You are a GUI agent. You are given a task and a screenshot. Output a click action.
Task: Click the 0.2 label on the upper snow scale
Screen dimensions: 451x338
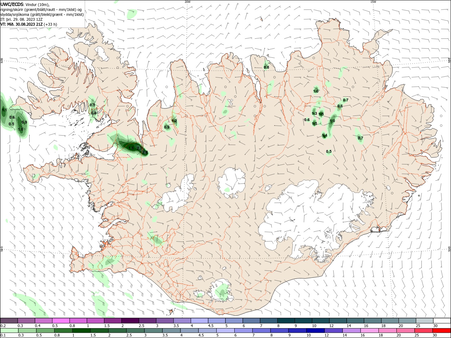[x=3, y=326]
